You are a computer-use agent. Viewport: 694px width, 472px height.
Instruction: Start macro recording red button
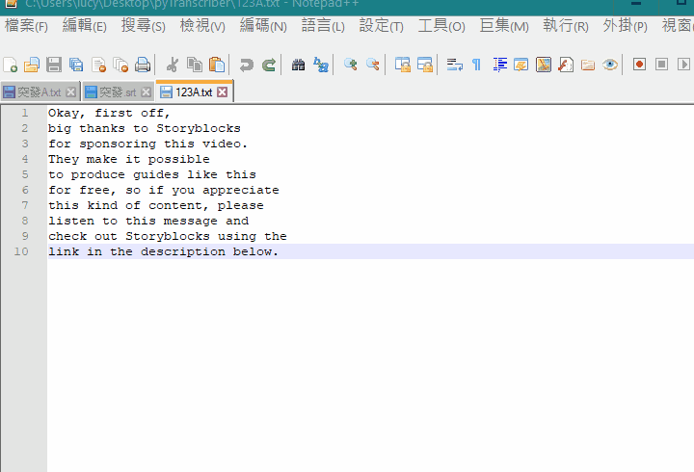point(639,65)
